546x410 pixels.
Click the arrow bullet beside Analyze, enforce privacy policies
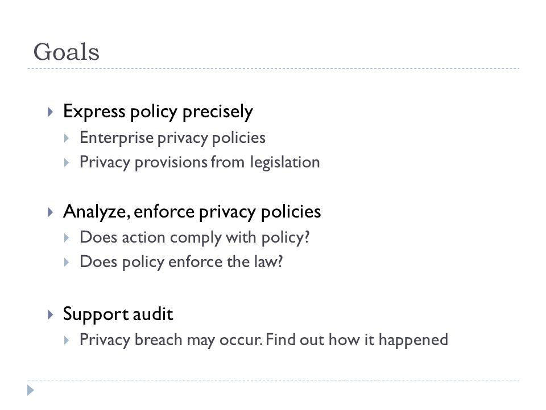coord(50,212)
